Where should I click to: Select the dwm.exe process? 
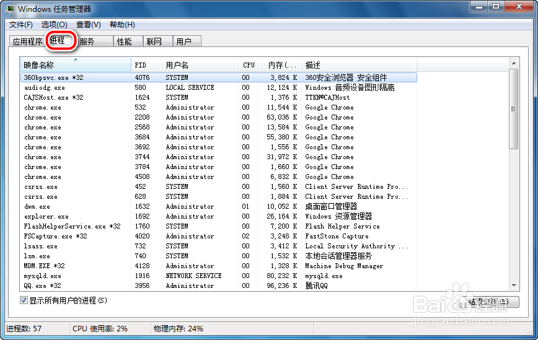219,207
